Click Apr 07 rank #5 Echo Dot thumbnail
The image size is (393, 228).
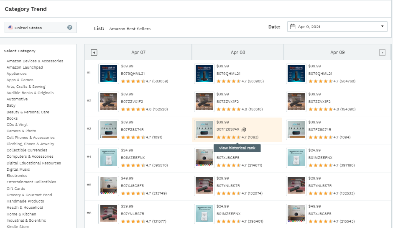coord(109,186)
